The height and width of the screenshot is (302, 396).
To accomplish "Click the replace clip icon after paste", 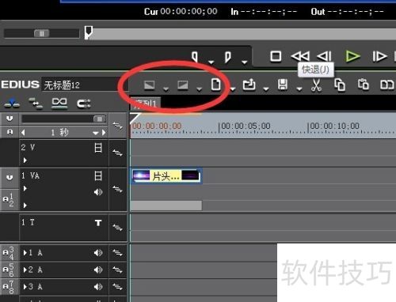I will pyautogui.click(x=386, y=85).
